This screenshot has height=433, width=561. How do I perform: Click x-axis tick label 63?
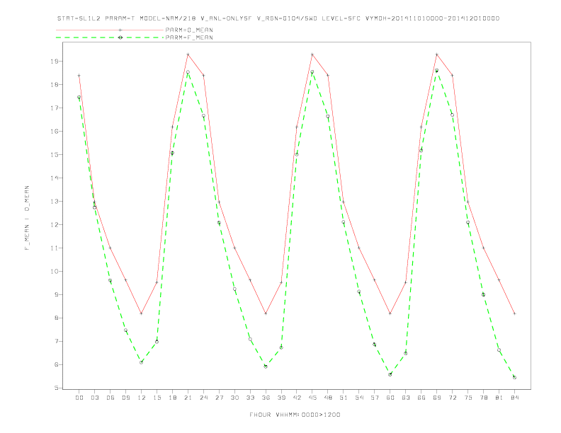[406, 398]
